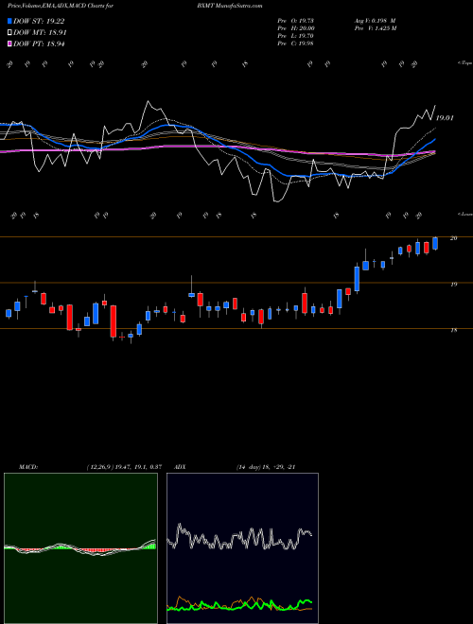Click the '<Lows' label beside the chart
The height and width of the screenshot is (624, 473).
click(465, 214)
